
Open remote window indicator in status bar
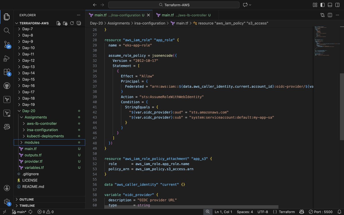(4, 212)
